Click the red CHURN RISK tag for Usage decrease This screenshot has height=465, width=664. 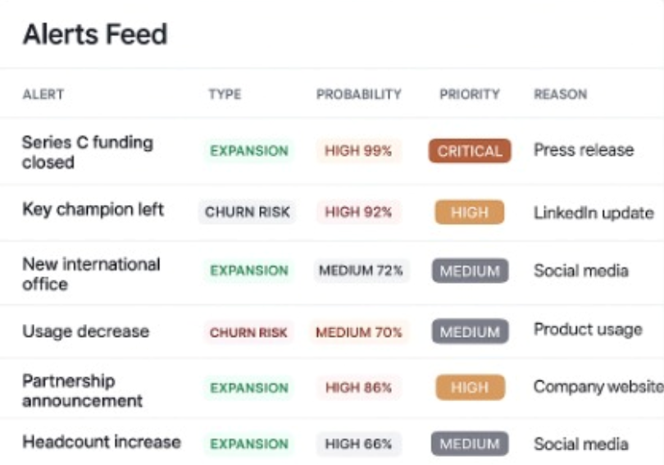pyautogui.click(x=248, y=332)
